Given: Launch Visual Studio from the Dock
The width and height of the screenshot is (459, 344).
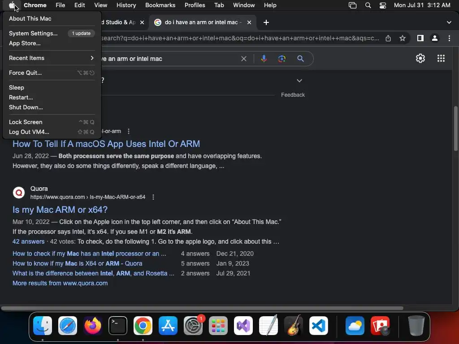Looking at the screenshot, I should (x=243, y=326).
